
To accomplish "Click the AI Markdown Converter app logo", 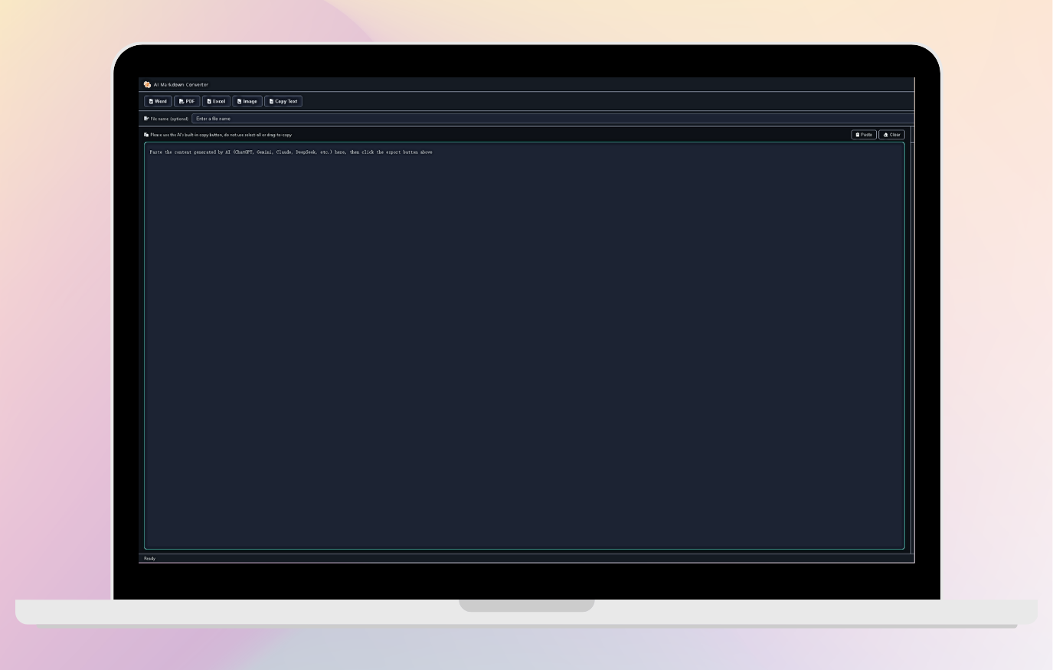I will (x=147, y=84).
